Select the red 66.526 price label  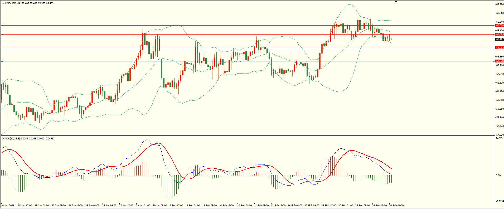(x=500, y=25)
